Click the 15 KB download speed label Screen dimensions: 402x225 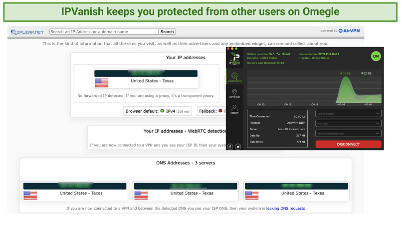(345, 74)
